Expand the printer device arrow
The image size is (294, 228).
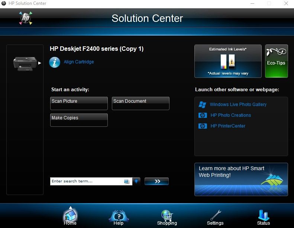click(39, 63)
